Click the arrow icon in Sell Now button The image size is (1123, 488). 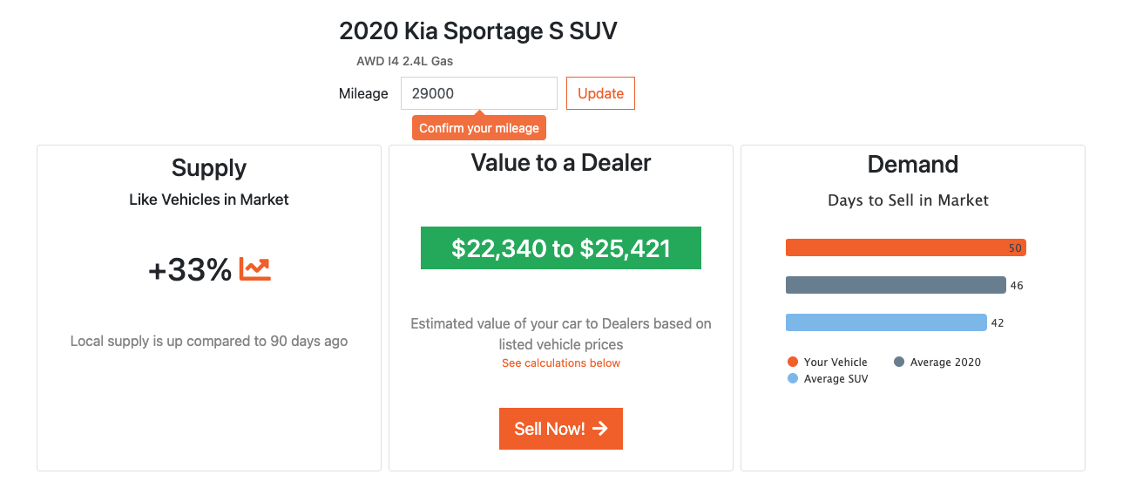coord(599,428)
